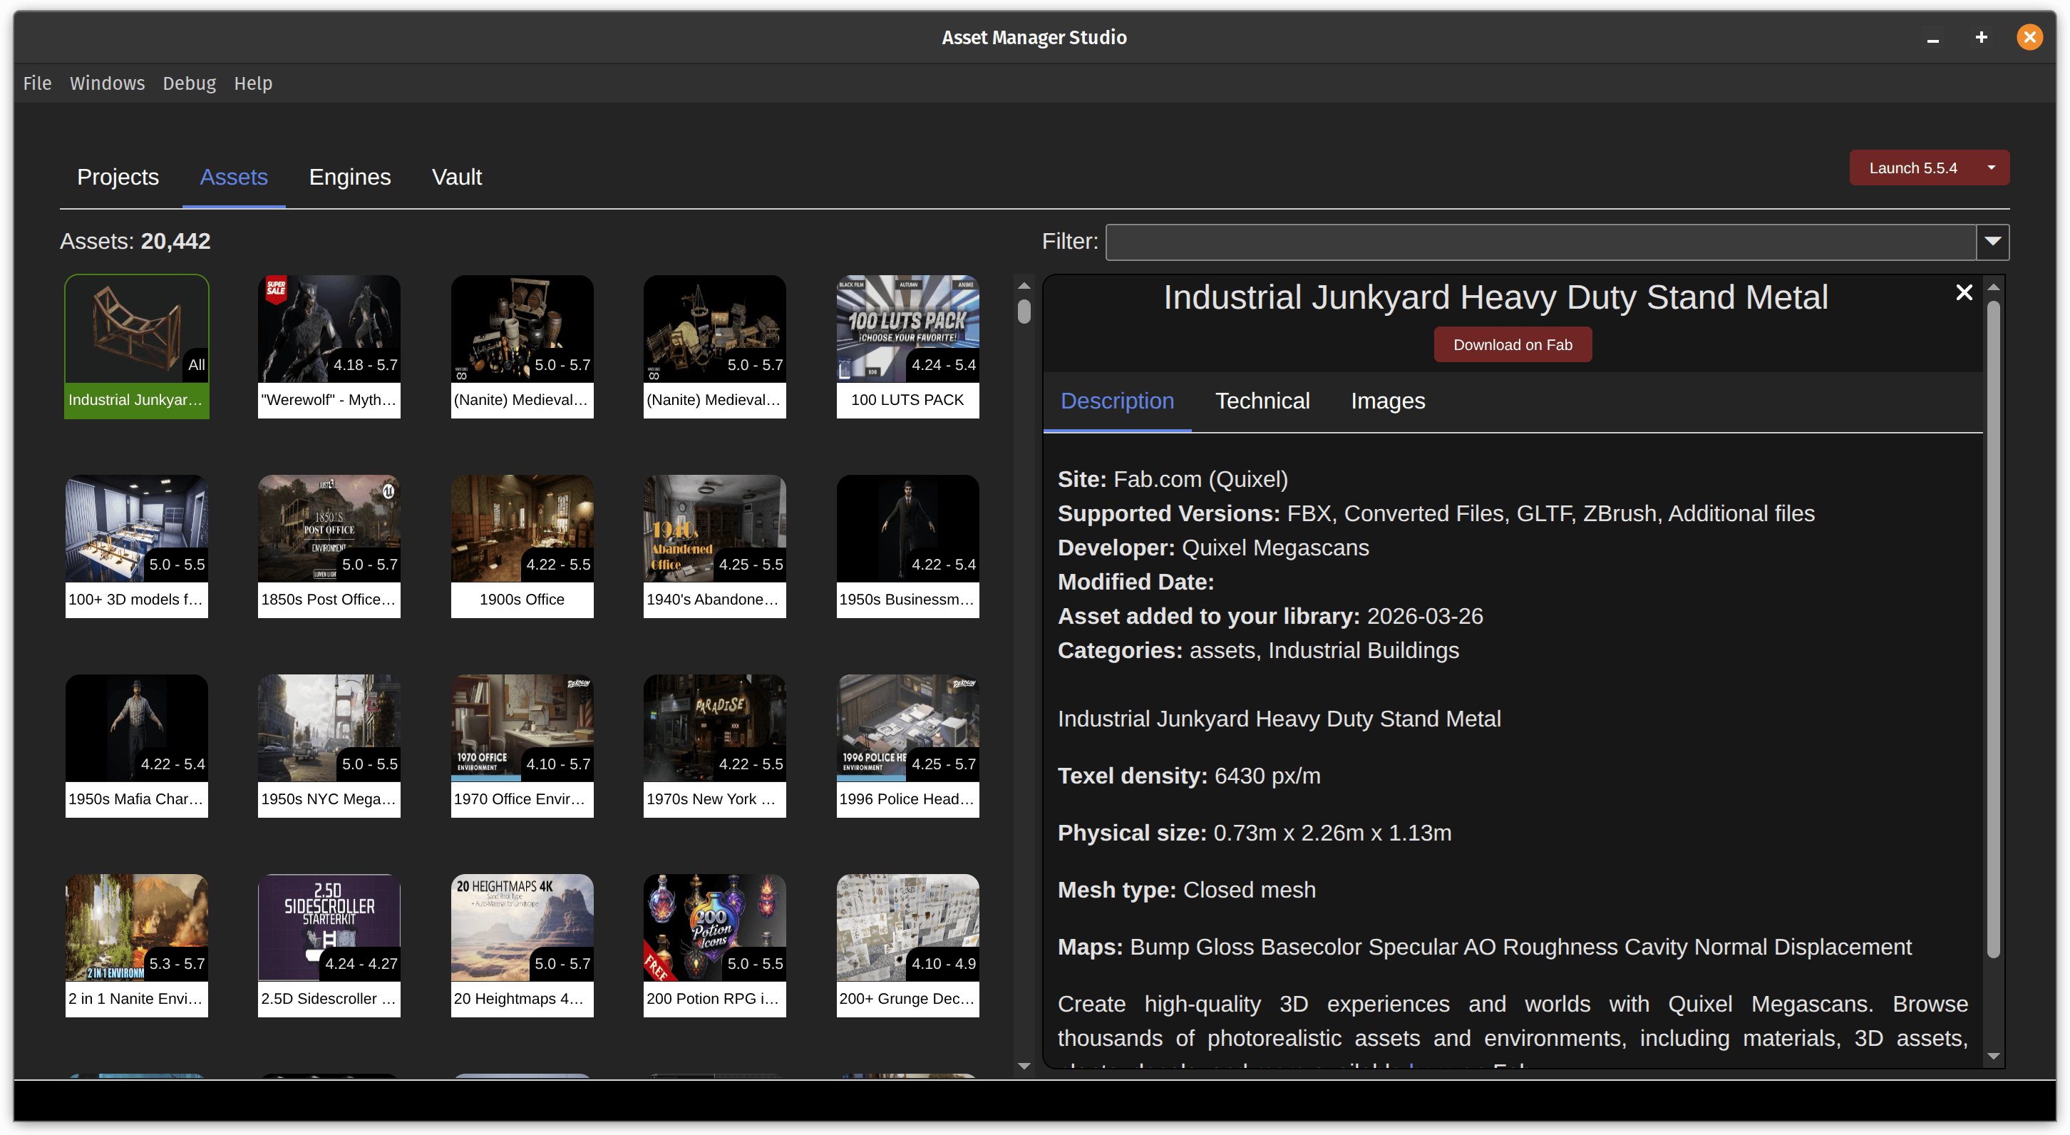The width and height of the screenshot is (2070, 1135).
Task: Maximize the Asset Manager Studio window
Action: (1981, 38)
